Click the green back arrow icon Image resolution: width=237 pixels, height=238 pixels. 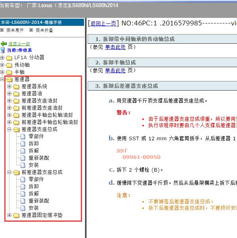[4, 44]
